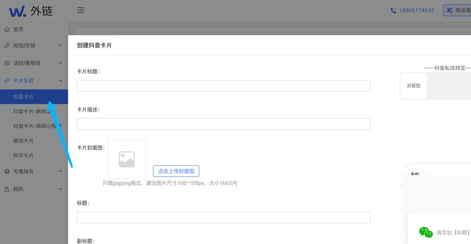Click the 抖音私信预览 heading text
Viewport: 471px width, 244px height.
click(450, 68)
